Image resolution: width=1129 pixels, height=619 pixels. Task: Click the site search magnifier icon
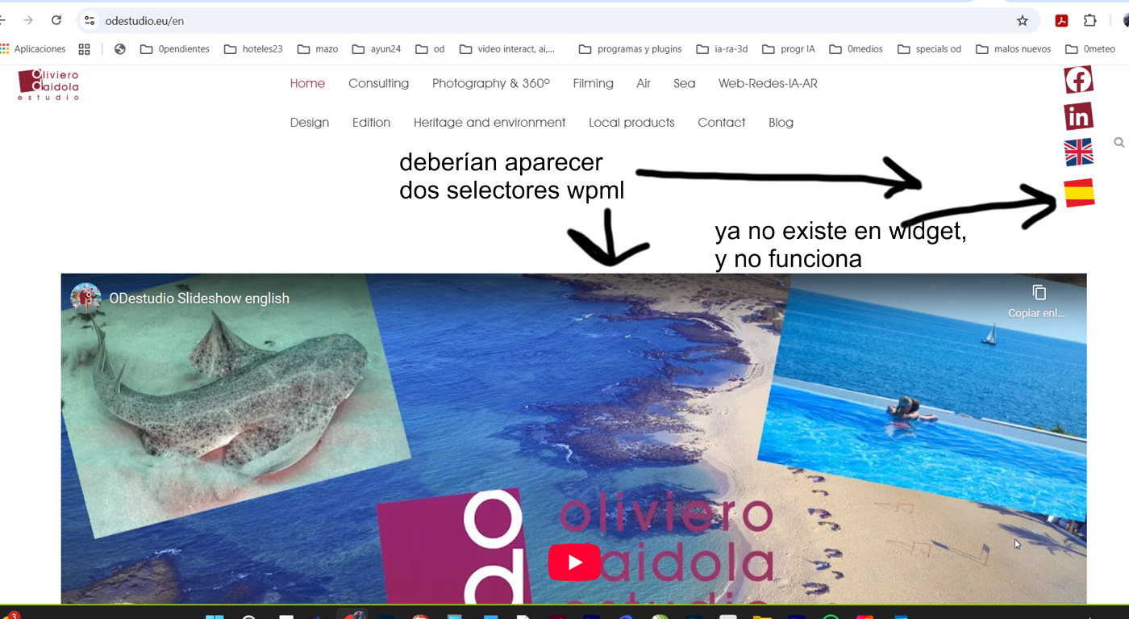[1119, 143]
